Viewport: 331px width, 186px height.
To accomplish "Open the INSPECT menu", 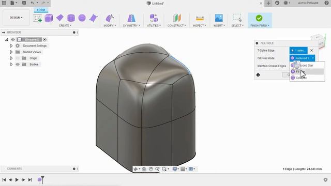I will click(x=200, y=25).
